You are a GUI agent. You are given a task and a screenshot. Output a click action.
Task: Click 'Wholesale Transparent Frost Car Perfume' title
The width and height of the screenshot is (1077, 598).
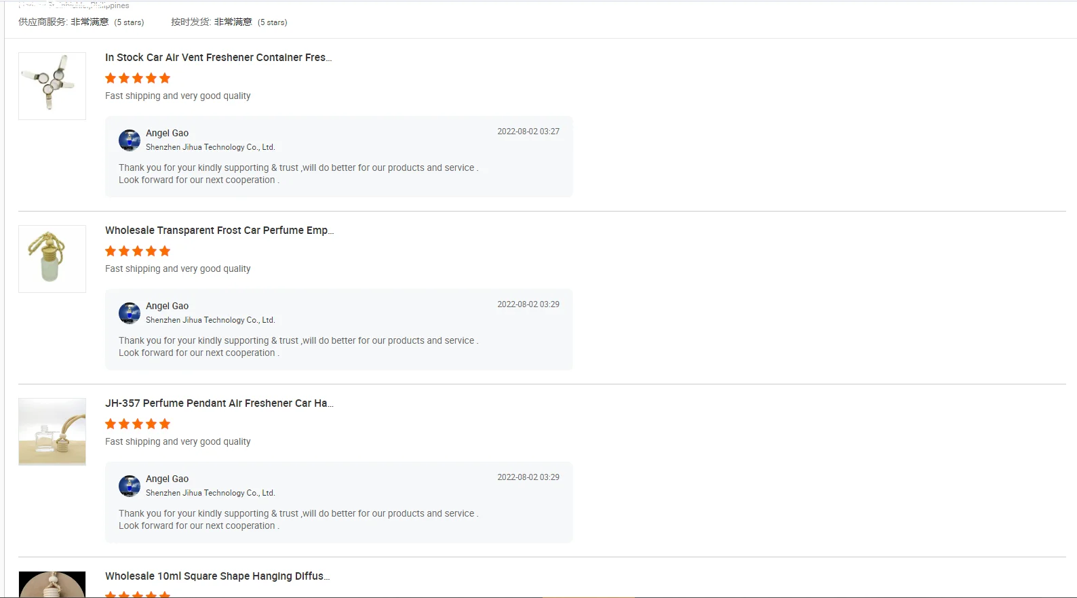[x=220, y=231]
